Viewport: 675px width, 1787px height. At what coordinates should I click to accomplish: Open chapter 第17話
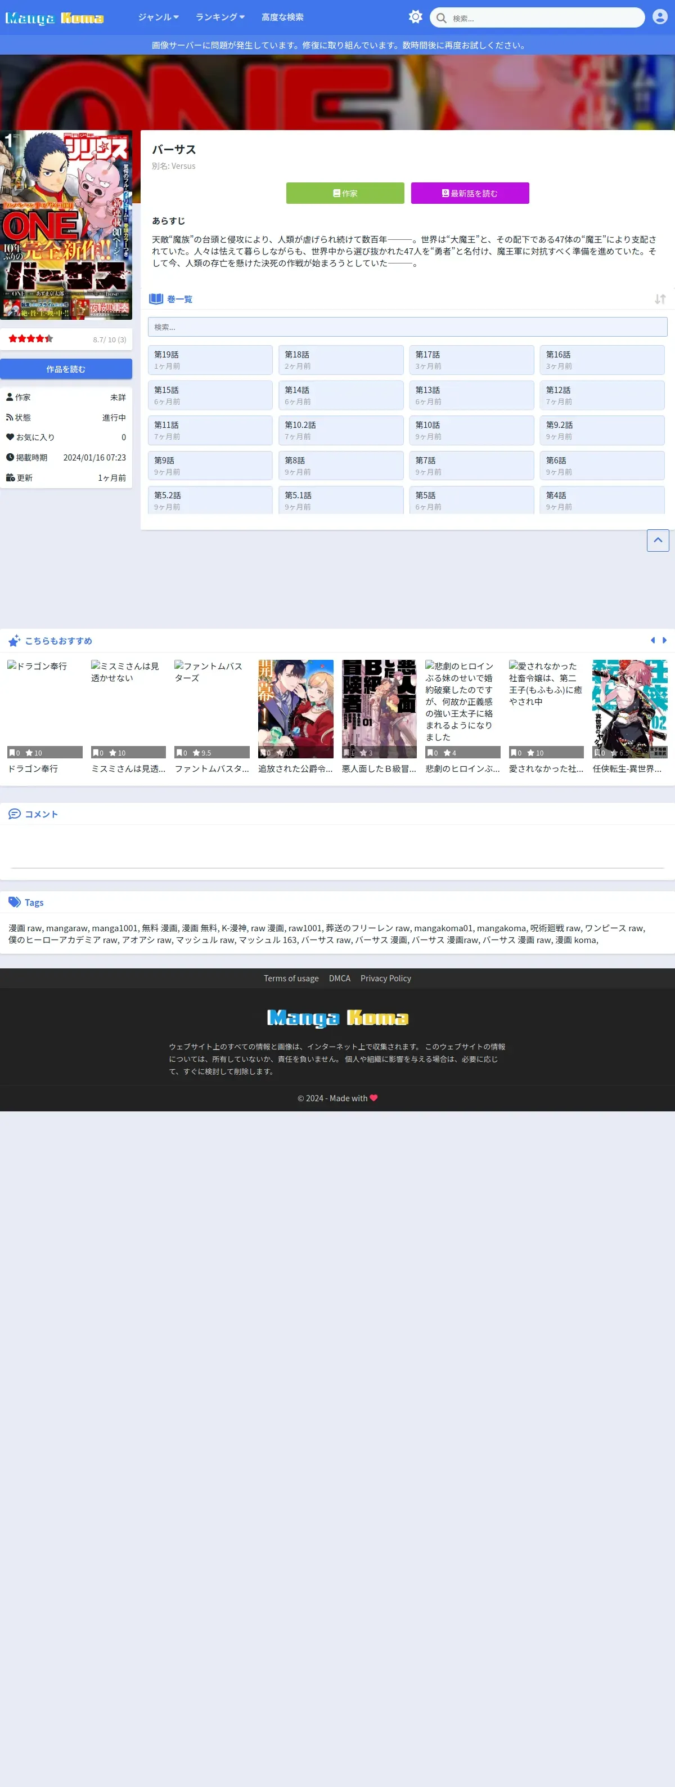tap(471, 360)
